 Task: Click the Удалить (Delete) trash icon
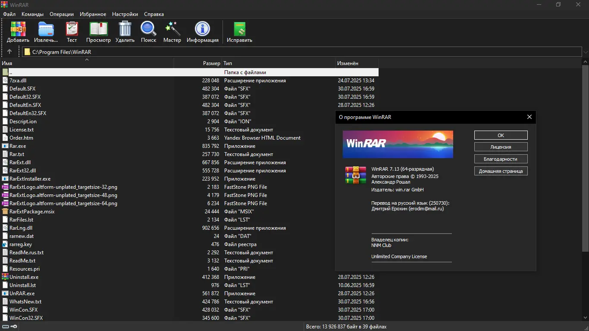(x=125, y=29)
